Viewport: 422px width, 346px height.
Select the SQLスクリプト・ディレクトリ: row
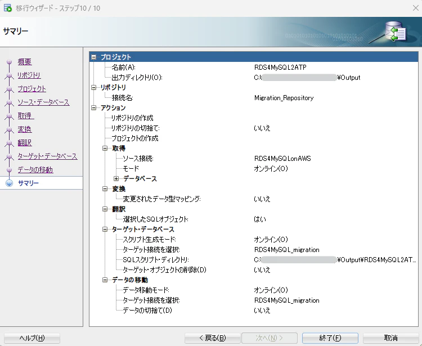[x=254, y=259]
